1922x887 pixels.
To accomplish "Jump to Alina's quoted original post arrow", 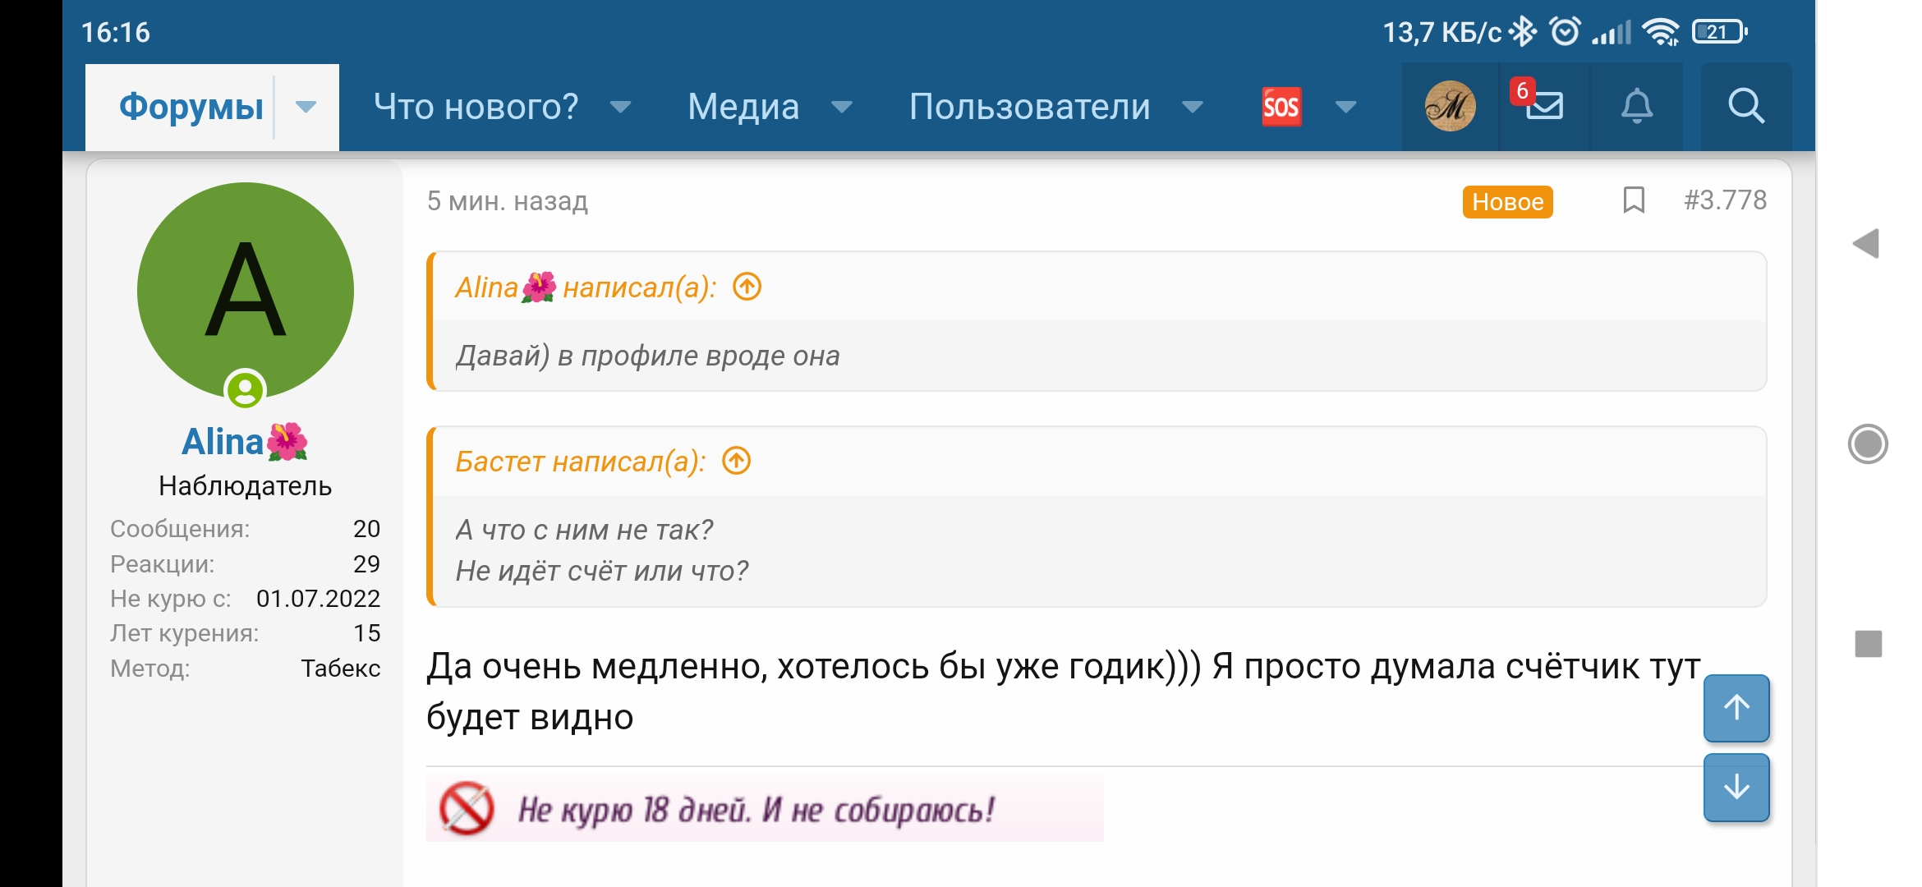I will (x=747, y=287).
